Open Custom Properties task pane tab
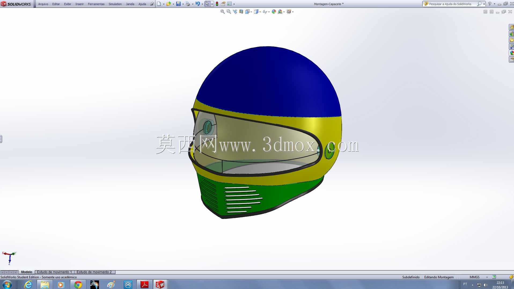This screenshot has width=514, height=289. 511,59
